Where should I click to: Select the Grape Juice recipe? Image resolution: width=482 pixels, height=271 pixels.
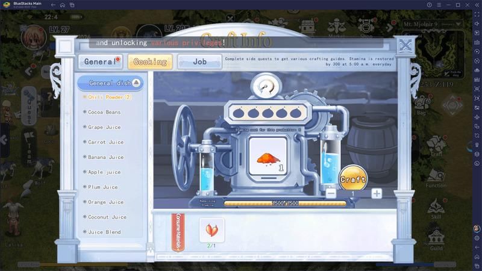(x=104, y=127)
